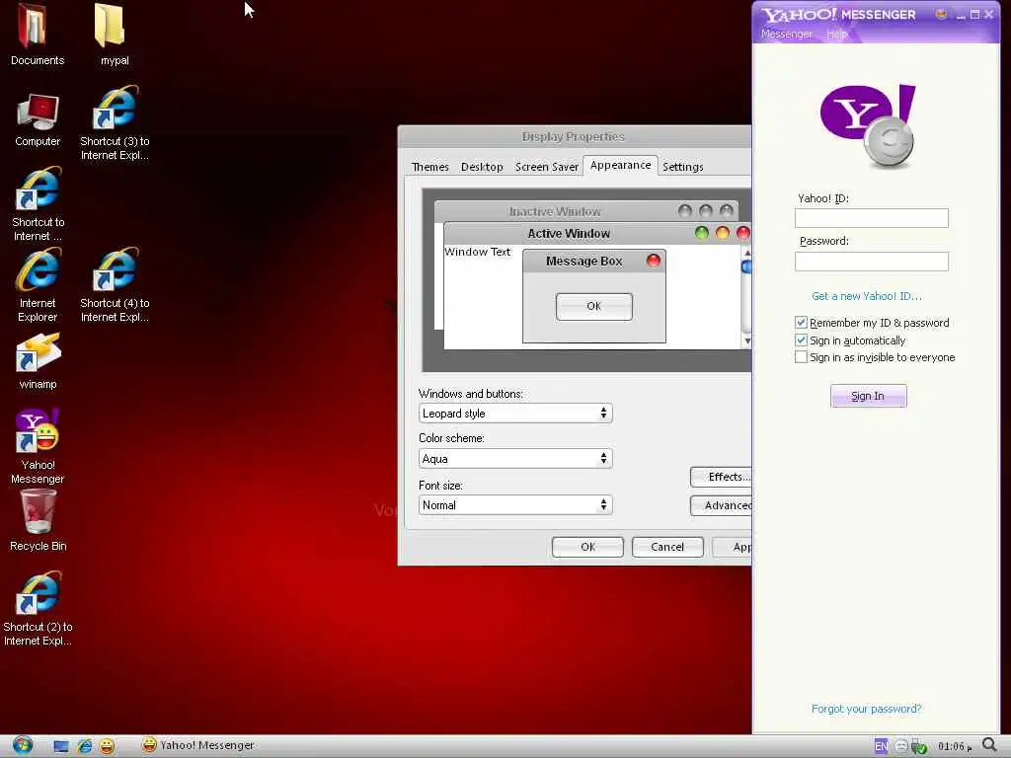The width and height of the screenshot is (1011, 758).
Task: Click the Advanced button
Action: click(x=721, y=505)
